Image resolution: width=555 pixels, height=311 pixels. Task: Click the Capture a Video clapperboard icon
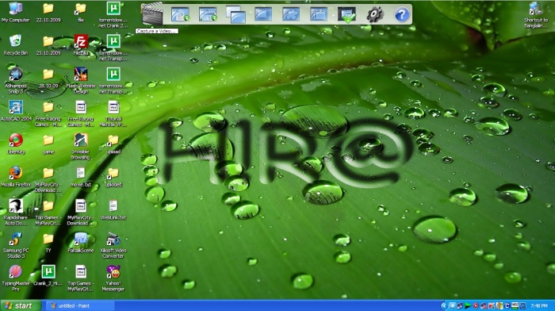[152, 15]
